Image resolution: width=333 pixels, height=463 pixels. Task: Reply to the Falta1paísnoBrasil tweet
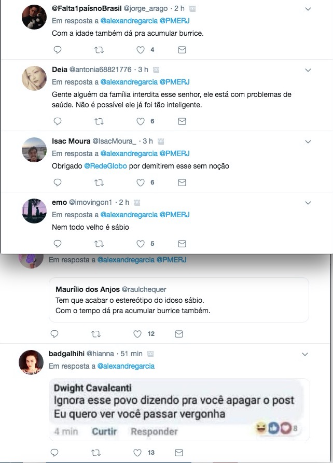coord(58,50)
